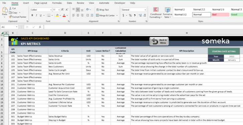Click the Cut scissors icon
Viewport: 243px width, 125px height.
pyautogui.click(x=10, y=8)
